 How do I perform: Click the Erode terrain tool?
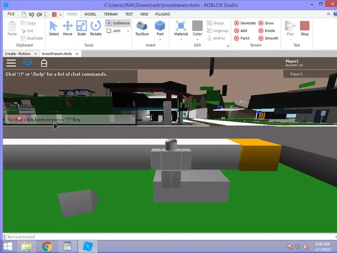[x=267, y=31]
